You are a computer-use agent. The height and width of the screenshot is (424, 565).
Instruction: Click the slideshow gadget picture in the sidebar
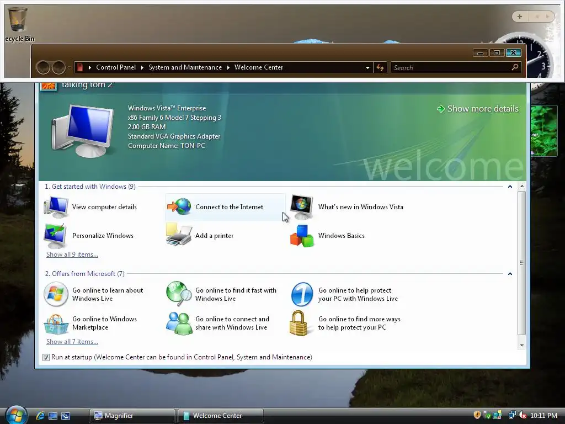(x=544, y=131)
